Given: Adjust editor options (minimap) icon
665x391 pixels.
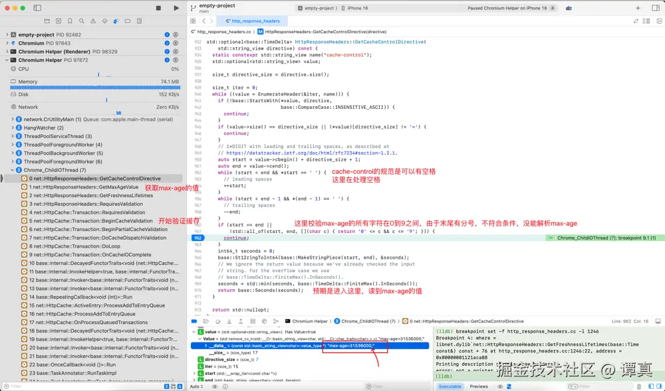Looking at the screenshot, I should click(646, 21).
